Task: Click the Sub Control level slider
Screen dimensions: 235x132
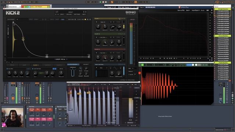Action: click(x=124, y=71)
